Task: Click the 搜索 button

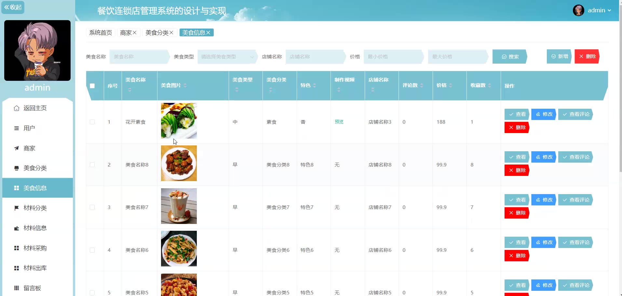Action: pos(510,56)
